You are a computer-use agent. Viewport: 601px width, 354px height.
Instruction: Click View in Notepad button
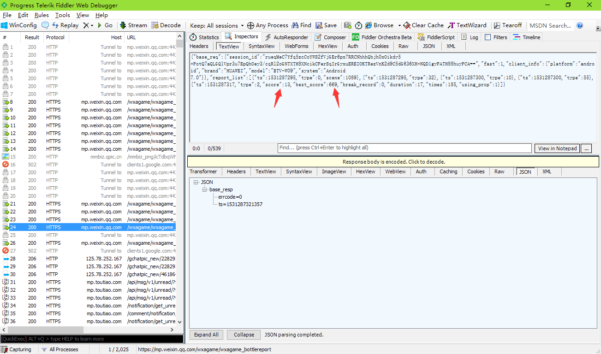point(557,148)
